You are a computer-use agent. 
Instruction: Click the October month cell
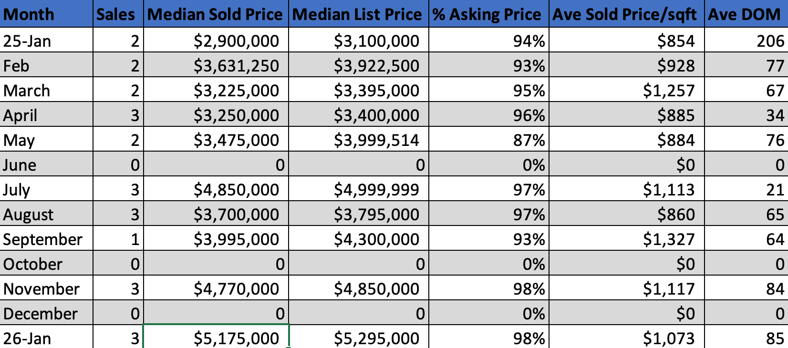coord(46,264)
